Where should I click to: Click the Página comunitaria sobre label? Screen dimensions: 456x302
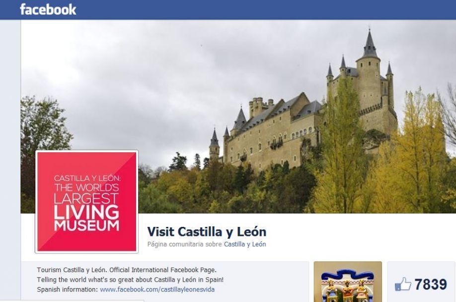(x=185, y=244)
